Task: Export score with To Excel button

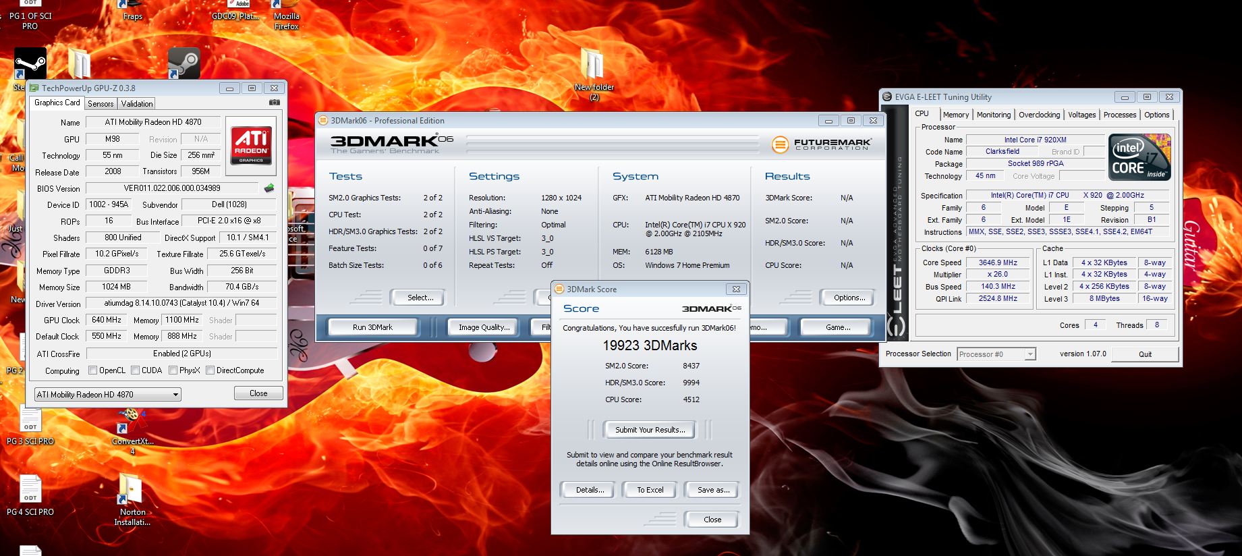Action: (x=650, y=490)
